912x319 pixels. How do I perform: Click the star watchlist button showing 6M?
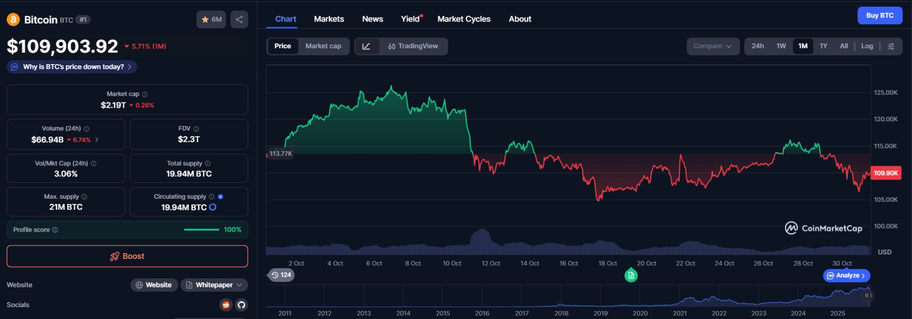click(x=212, y=20)
